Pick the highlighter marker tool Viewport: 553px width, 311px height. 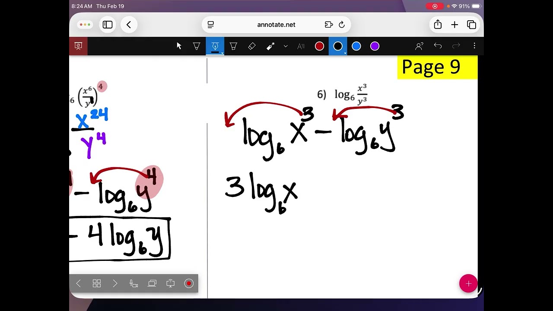233,46
